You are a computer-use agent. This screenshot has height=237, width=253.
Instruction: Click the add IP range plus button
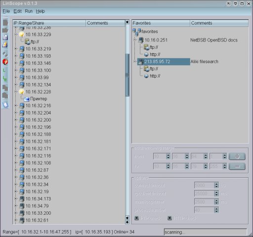coord(237,156)
